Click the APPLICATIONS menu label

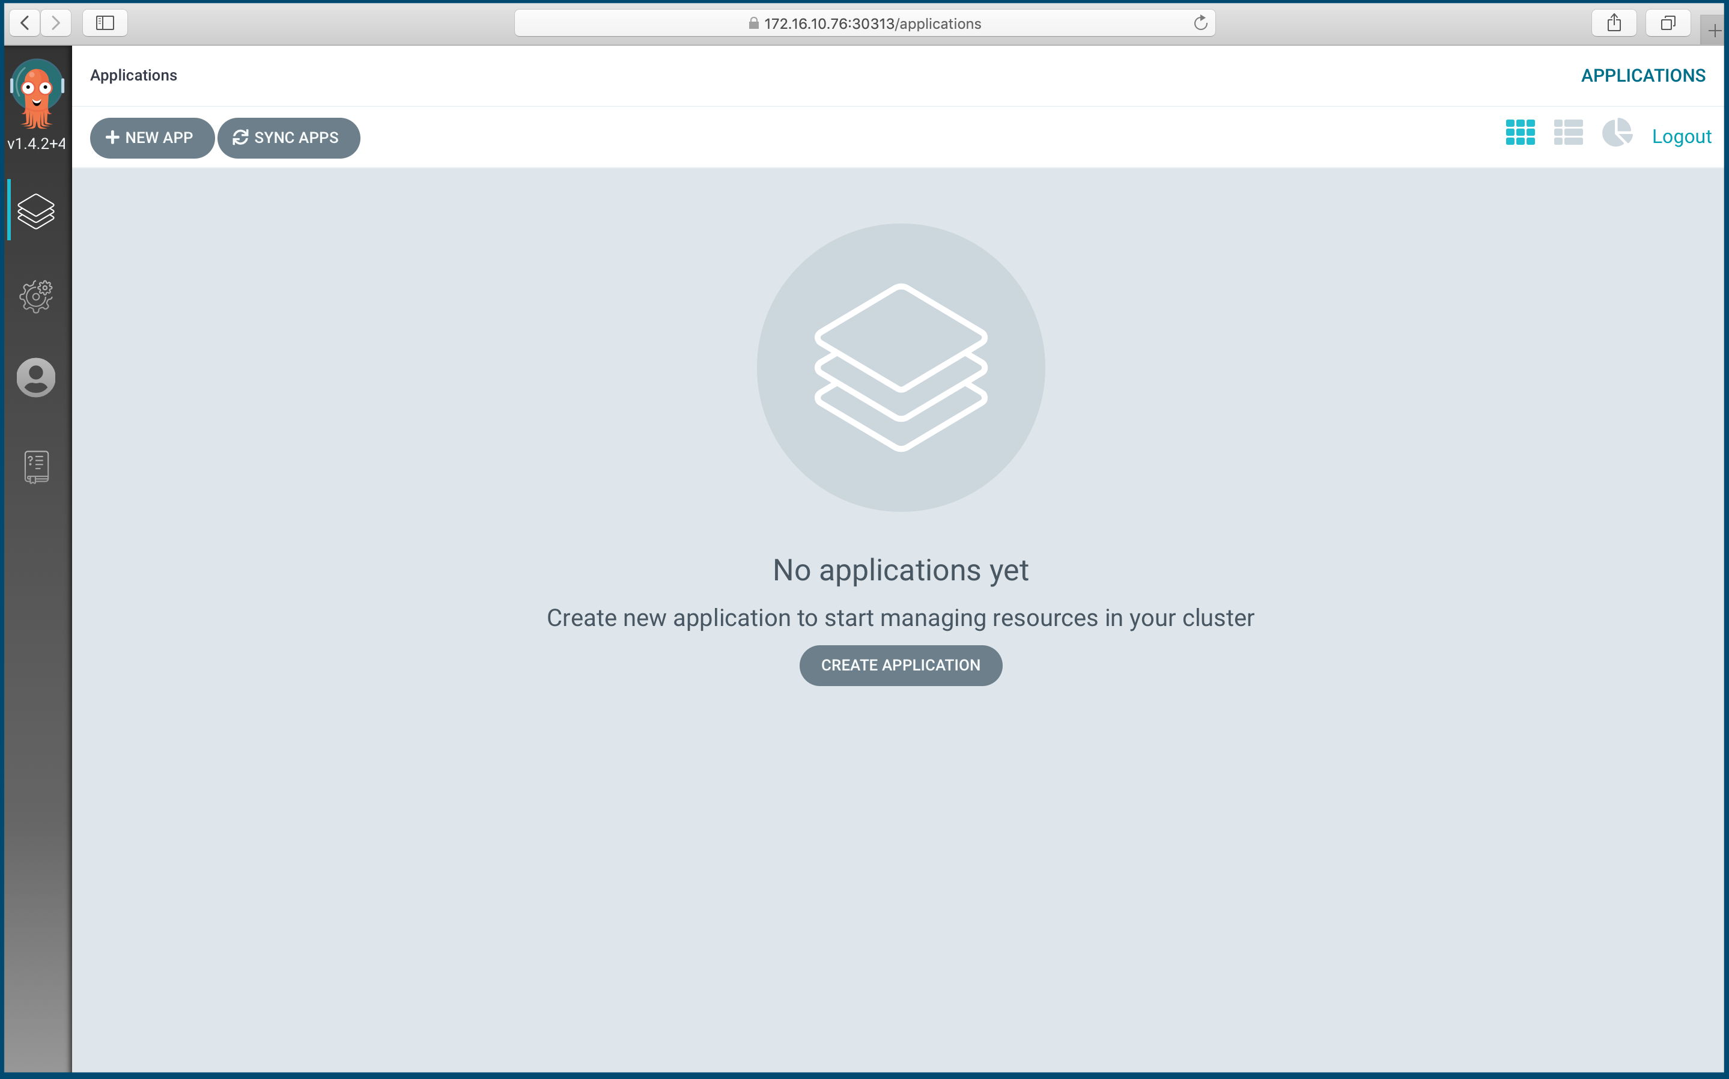tap(1643, 74)
